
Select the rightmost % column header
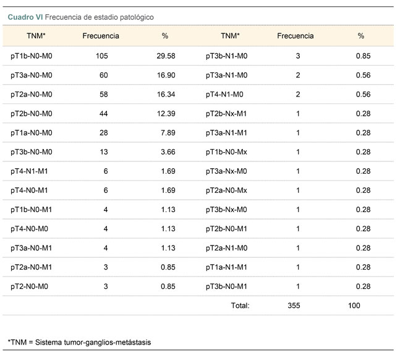[x=360, y=36]
